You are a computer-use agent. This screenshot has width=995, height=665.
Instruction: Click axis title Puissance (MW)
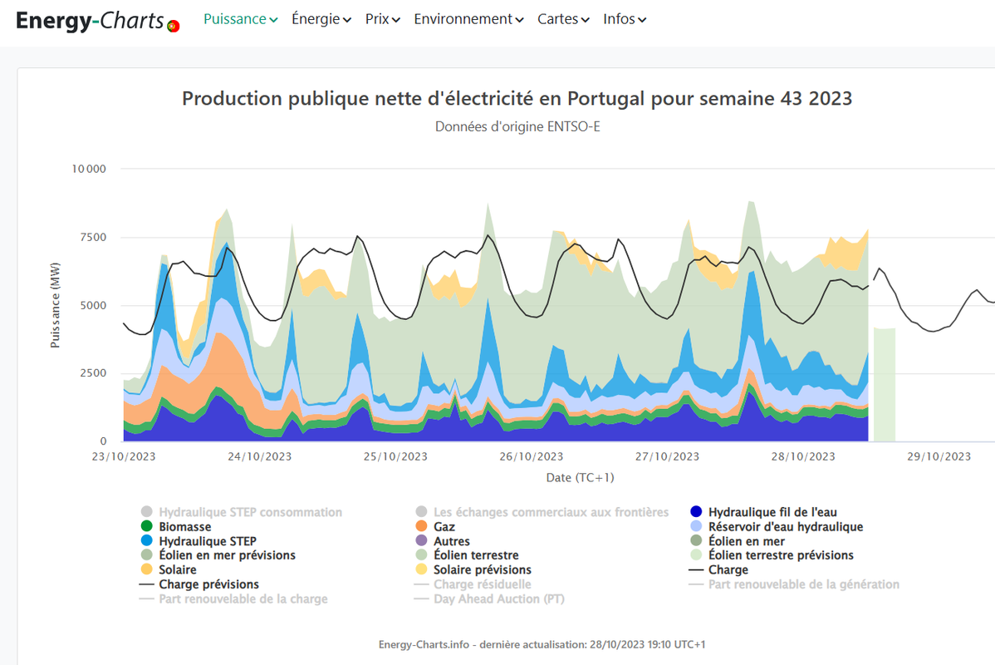tap(55, 305)
